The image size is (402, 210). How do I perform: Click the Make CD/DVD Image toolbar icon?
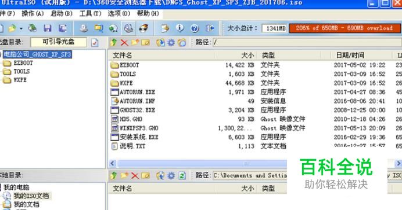pyautogui.click(x=84, y=28)
